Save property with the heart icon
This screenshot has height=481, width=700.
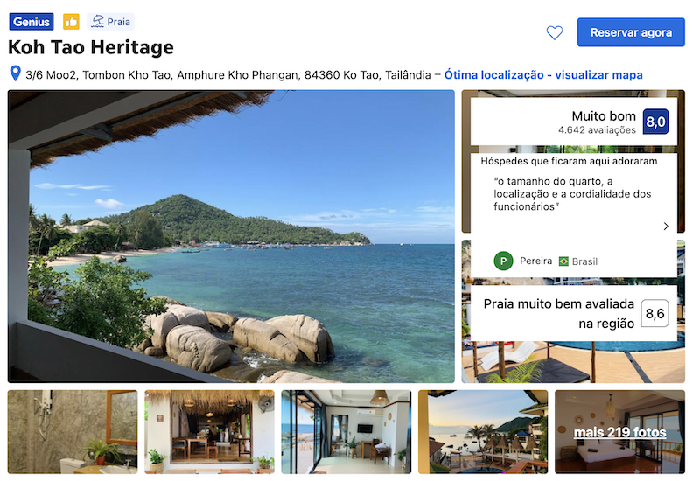555,32
